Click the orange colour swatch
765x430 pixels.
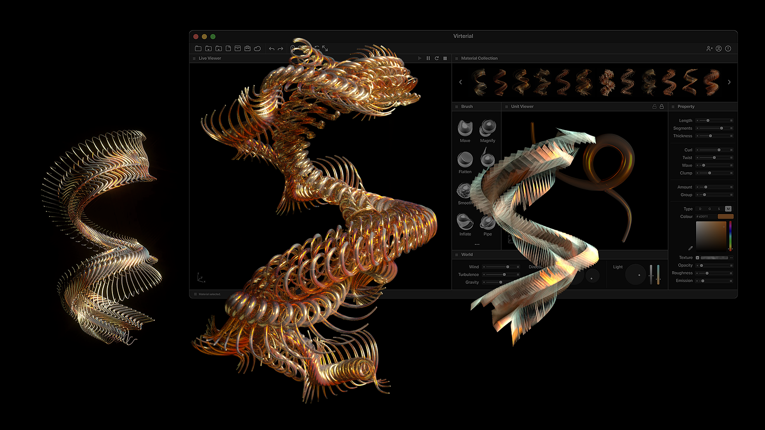click(725, 216)
